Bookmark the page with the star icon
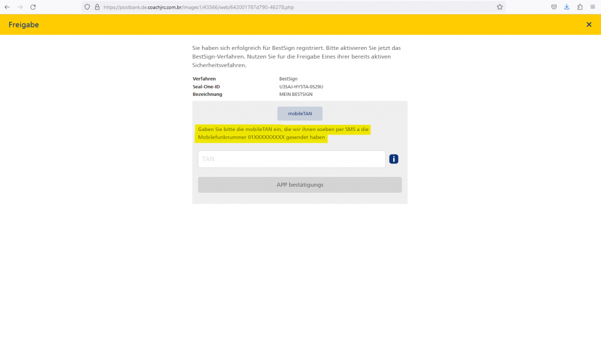The width and height of the screenshot is (601, 346). 499,7
